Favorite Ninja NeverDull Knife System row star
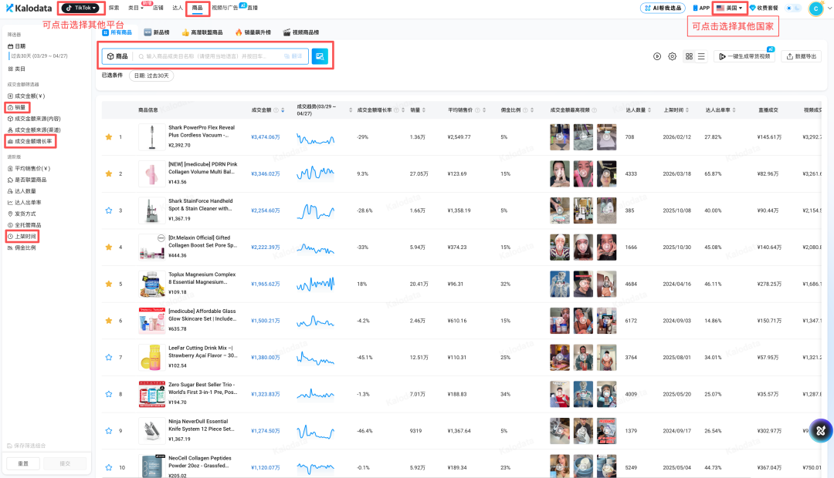834x478 pixels. (109, 431)
